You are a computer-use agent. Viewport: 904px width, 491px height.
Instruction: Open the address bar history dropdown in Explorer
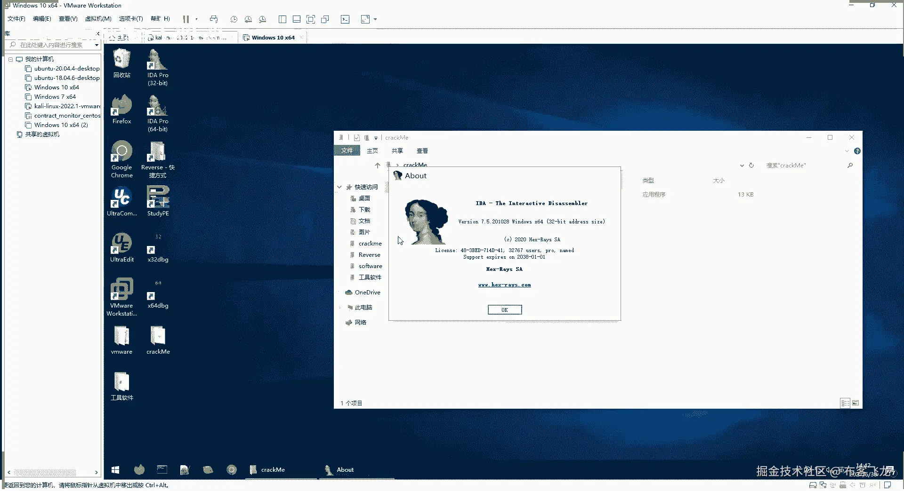pos(742,165)
